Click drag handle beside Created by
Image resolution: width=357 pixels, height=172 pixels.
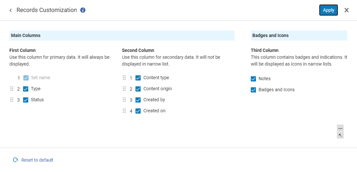coord(124,100)
